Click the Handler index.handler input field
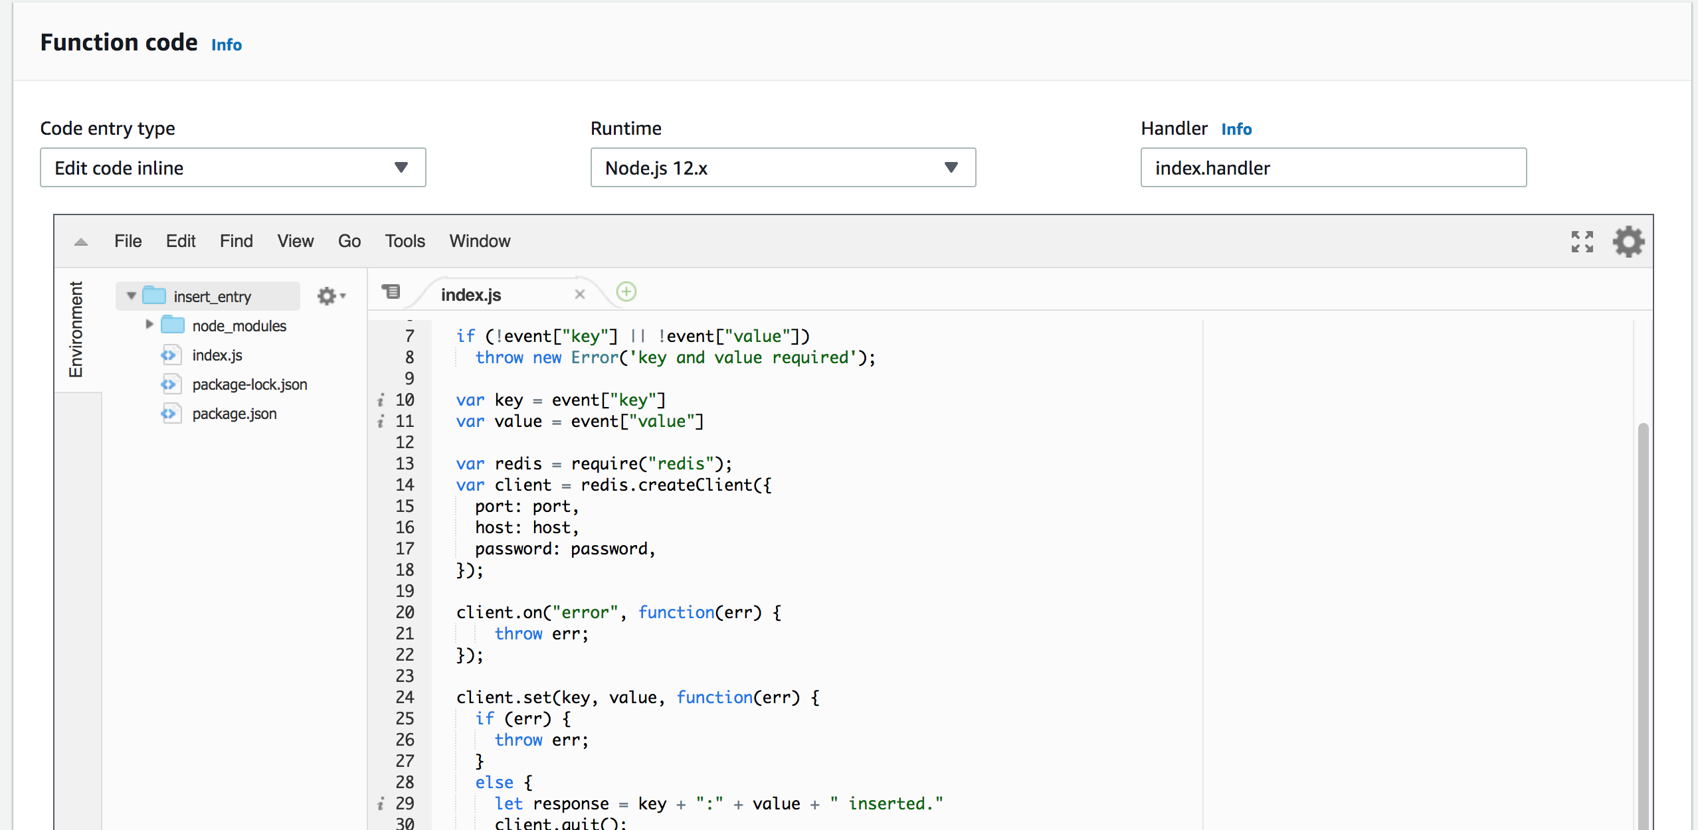1698x830 pixels. tap(1333, 168)
